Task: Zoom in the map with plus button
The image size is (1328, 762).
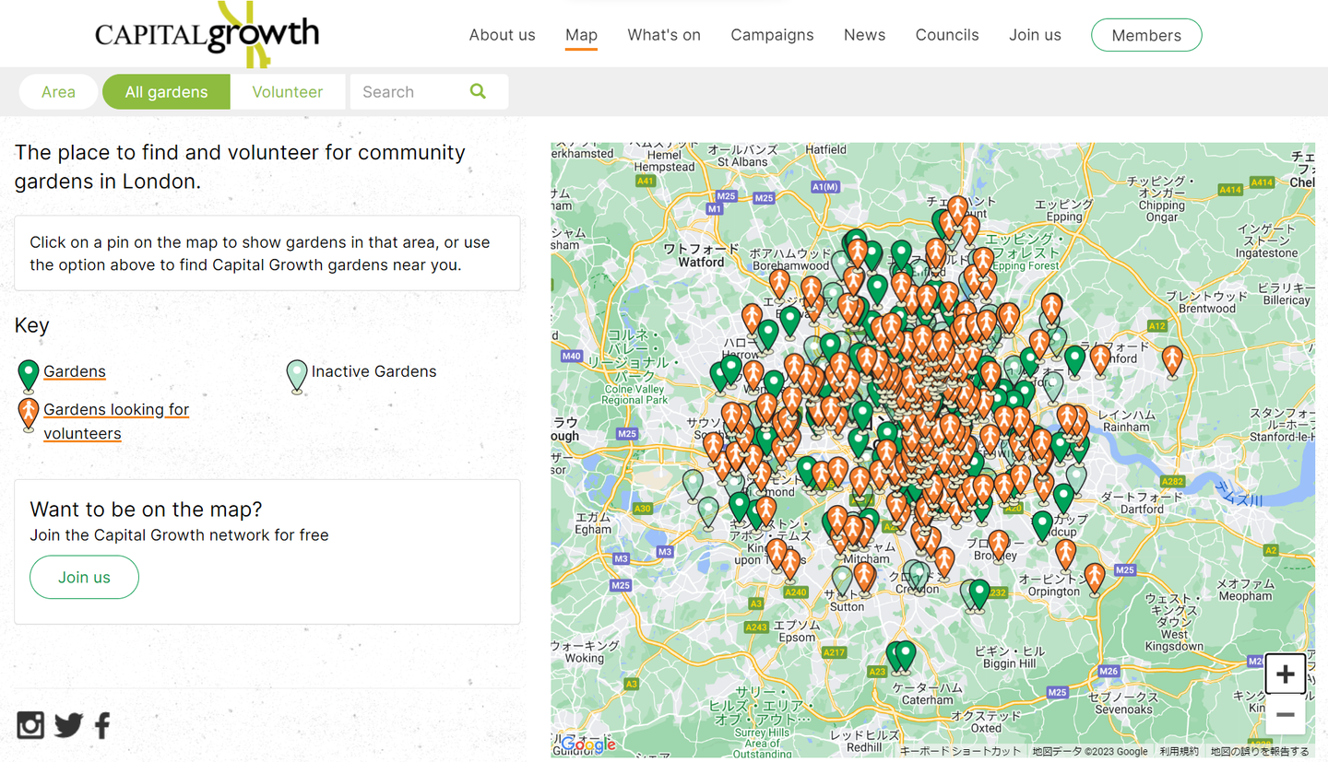Action: click(x=1285, y=674)
